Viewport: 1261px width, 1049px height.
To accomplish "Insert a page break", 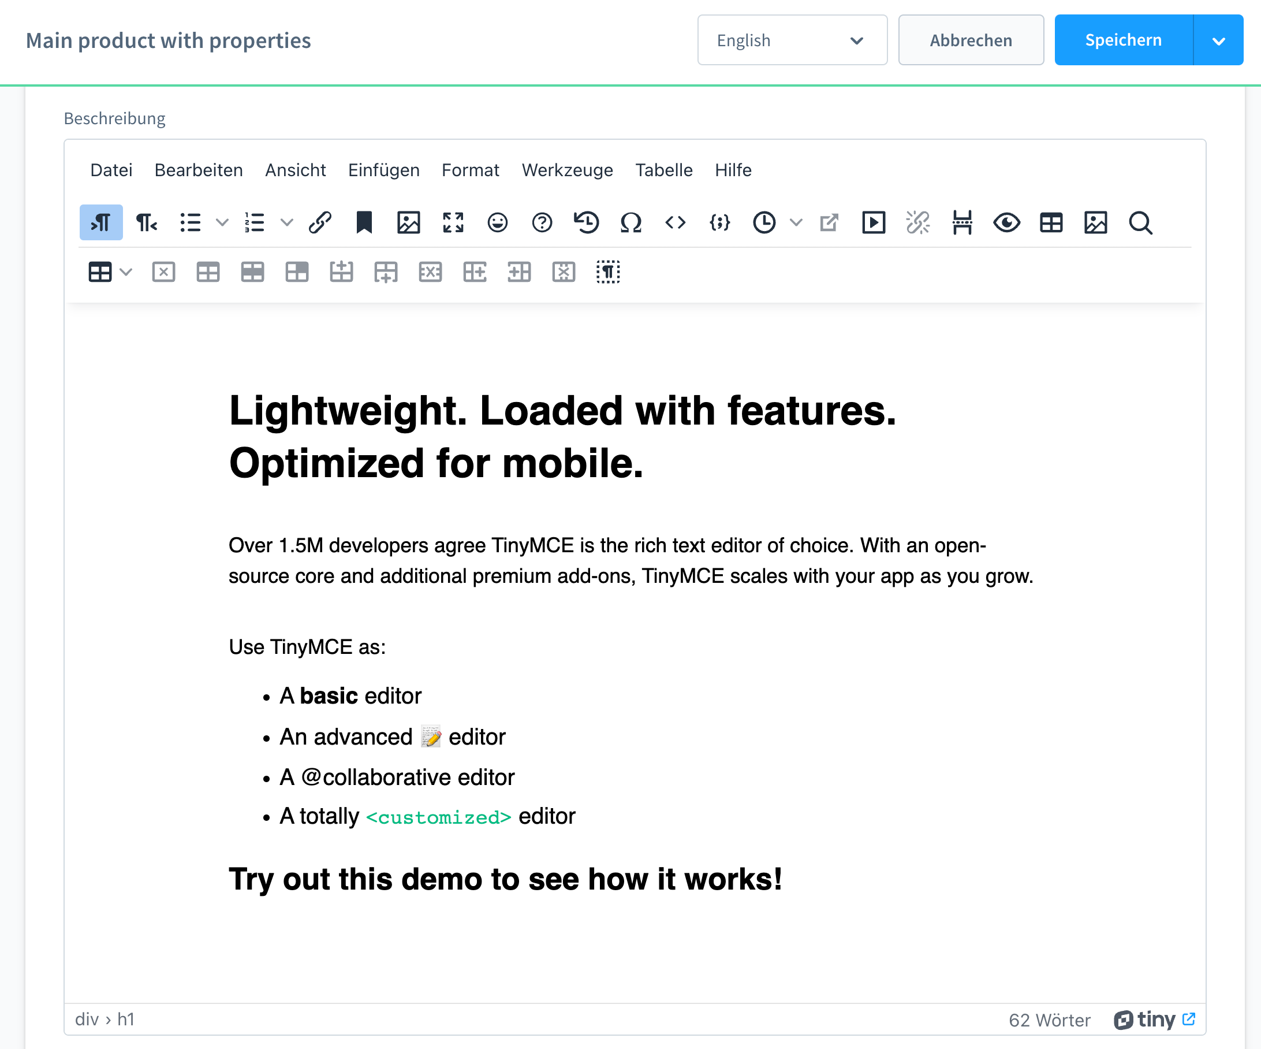I will click(x=962, y=222).
